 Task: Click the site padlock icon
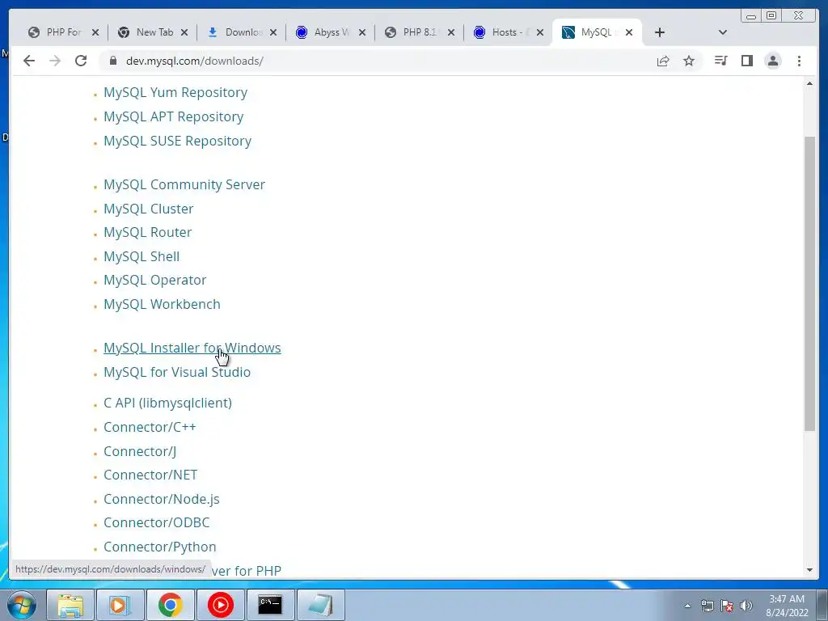[112, 61]
